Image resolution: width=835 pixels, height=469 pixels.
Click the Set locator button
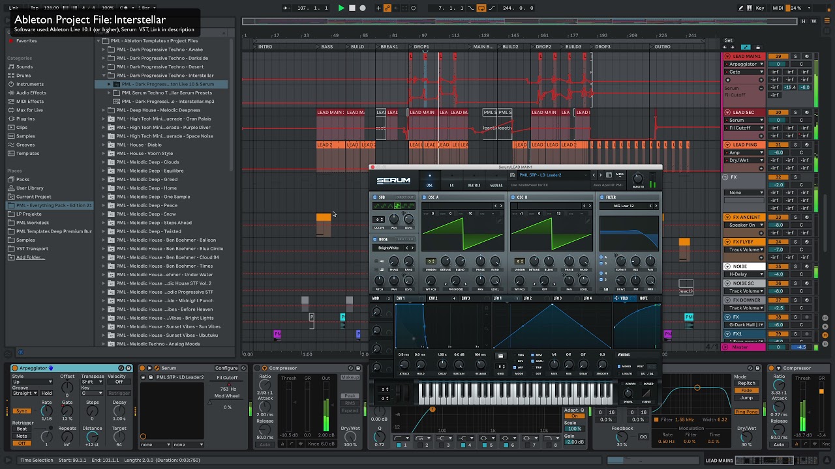(729, 40)
